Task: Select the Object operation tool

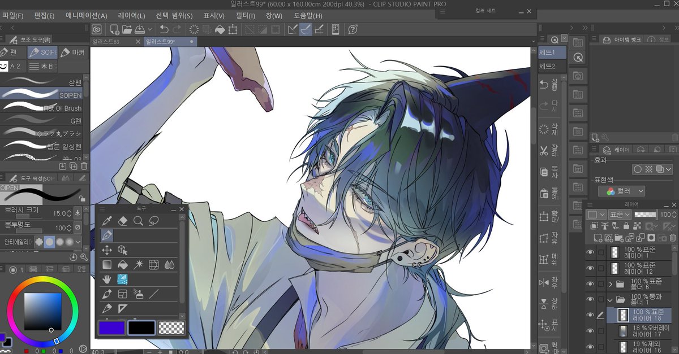Action: (x=122, y=250)
